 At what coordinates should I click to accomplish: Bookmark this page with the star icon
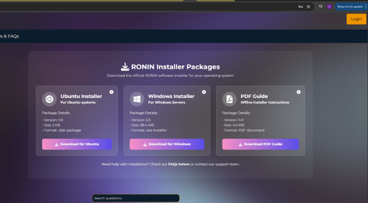click(x=308, y=7)
